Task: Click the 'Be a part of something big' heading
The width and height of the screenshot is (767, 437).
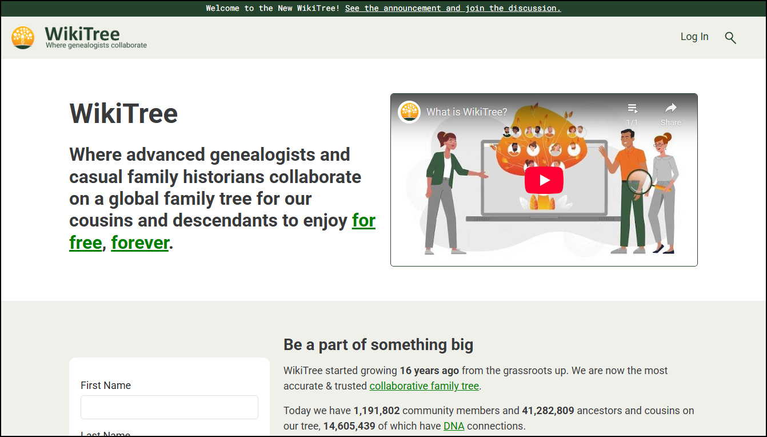Action: [x=378, y=344]
